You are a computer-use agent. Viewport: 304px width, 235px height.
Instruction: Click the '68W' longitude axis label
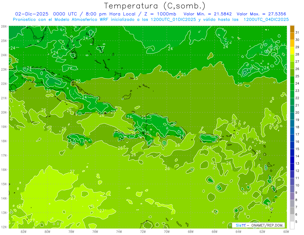click(191, 231)
